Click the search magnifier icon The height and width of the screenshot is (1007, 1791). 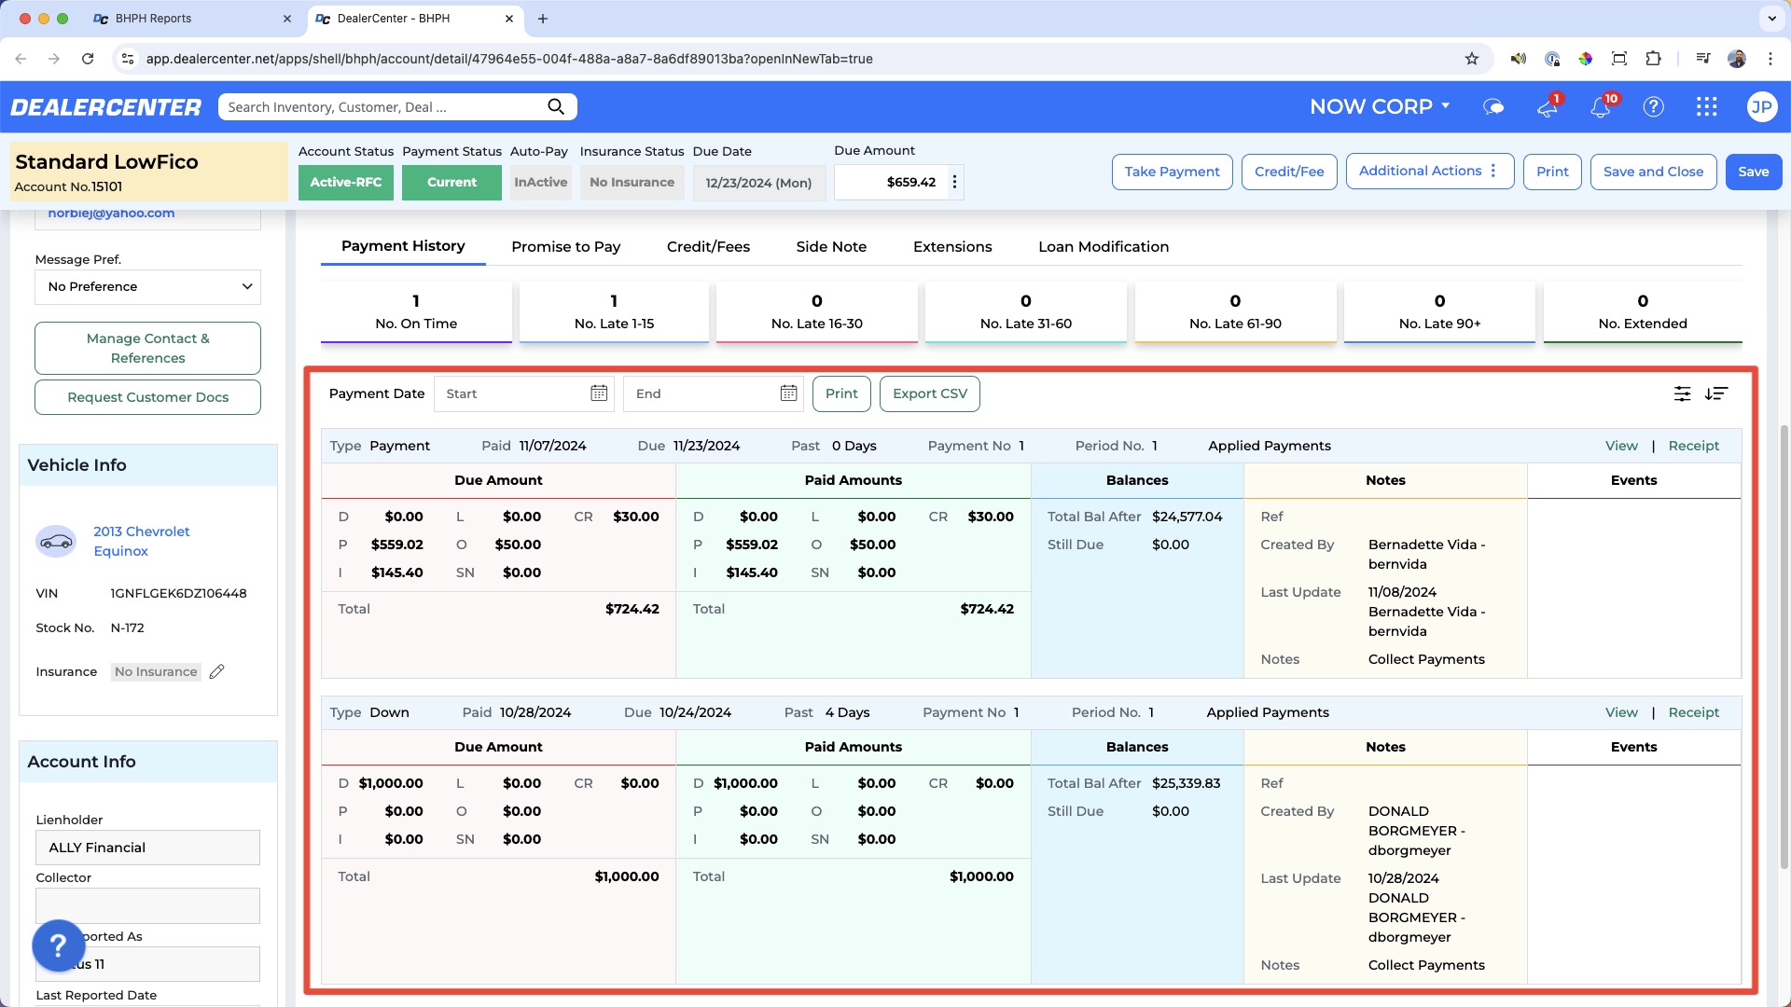point(556,106)
